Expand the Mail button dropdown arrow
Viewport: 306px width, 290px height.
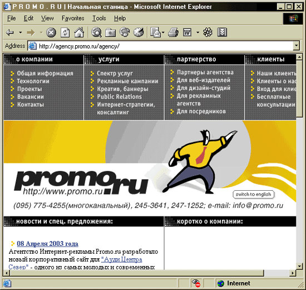(163, 32)
